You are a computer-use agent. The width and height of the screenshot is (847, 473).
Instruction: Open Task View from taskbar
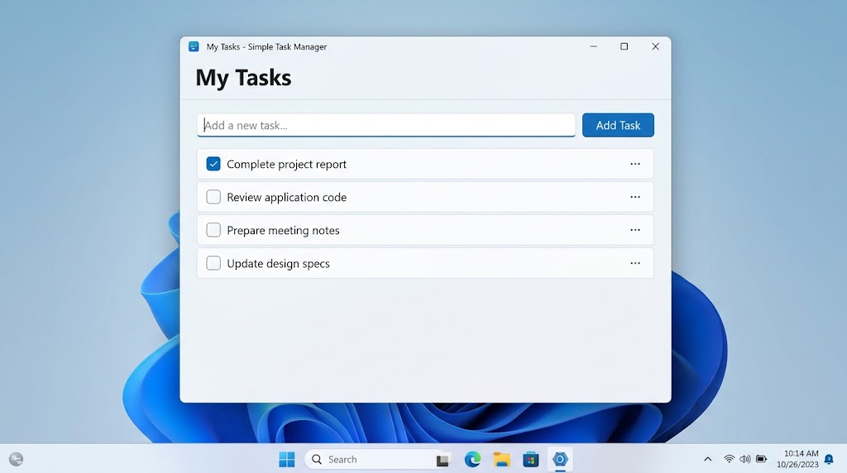click(443, 460)
